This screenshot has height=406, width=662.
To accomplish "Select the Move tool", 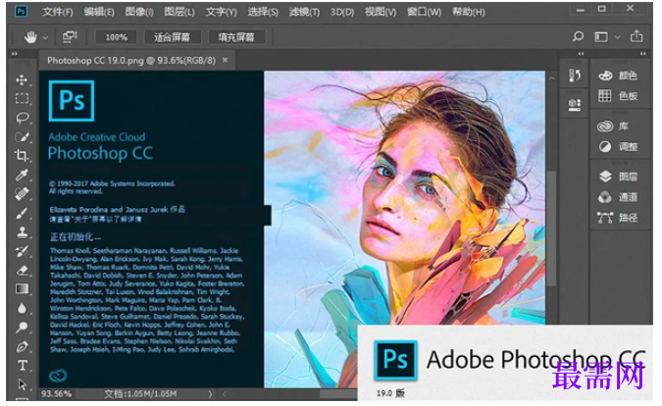I will (22, 79).
